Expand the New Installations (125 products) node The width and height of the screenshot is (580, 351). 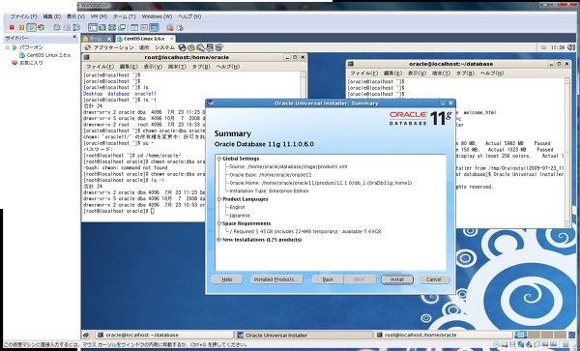219,240
